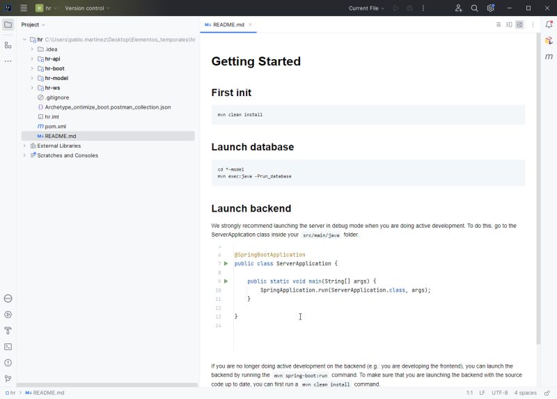Expand the hr-api module folder
The height and width of the screenshot is (399, 557).
32,59
